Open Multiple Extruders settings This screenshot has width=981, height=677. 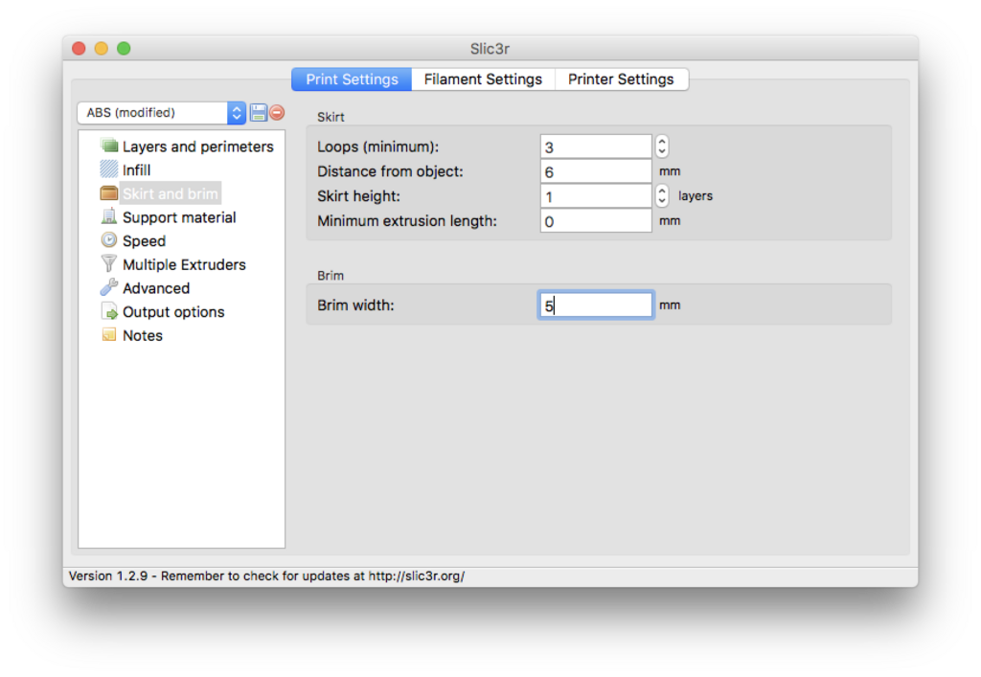click(184, 264)
